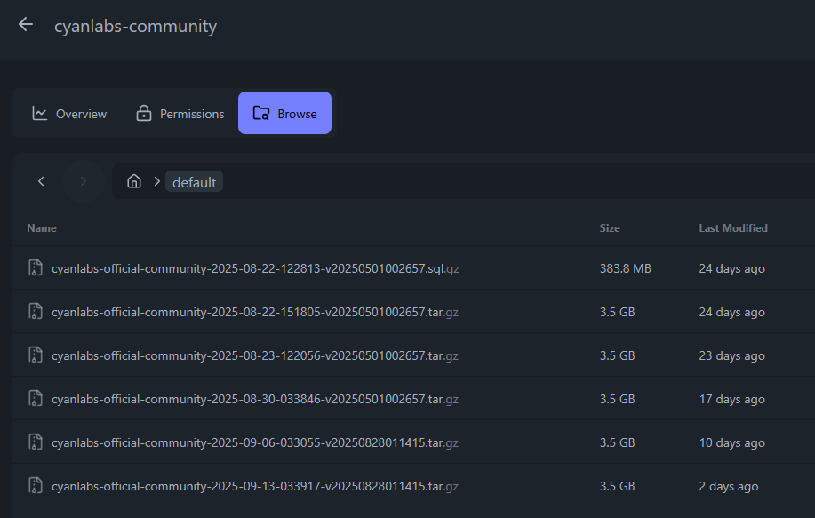The width and height of the screenshot is (815, 518).
Task: Click the Size column header
Action: (x=610, y=228)
